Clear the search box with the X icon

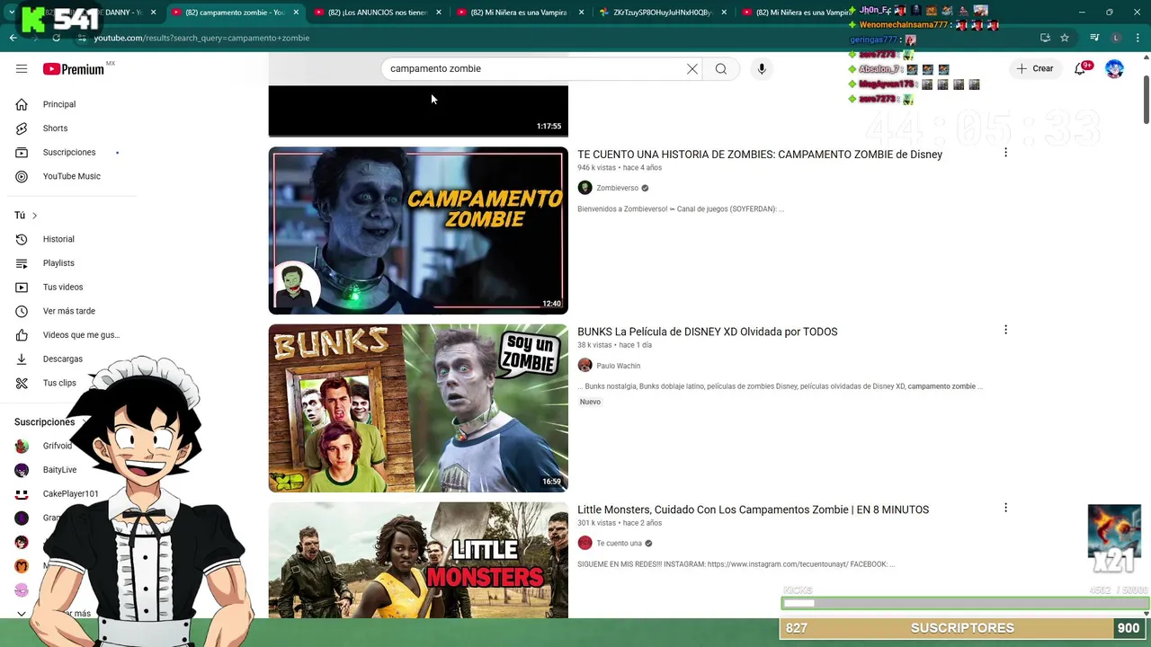click(x=692, y=69)
